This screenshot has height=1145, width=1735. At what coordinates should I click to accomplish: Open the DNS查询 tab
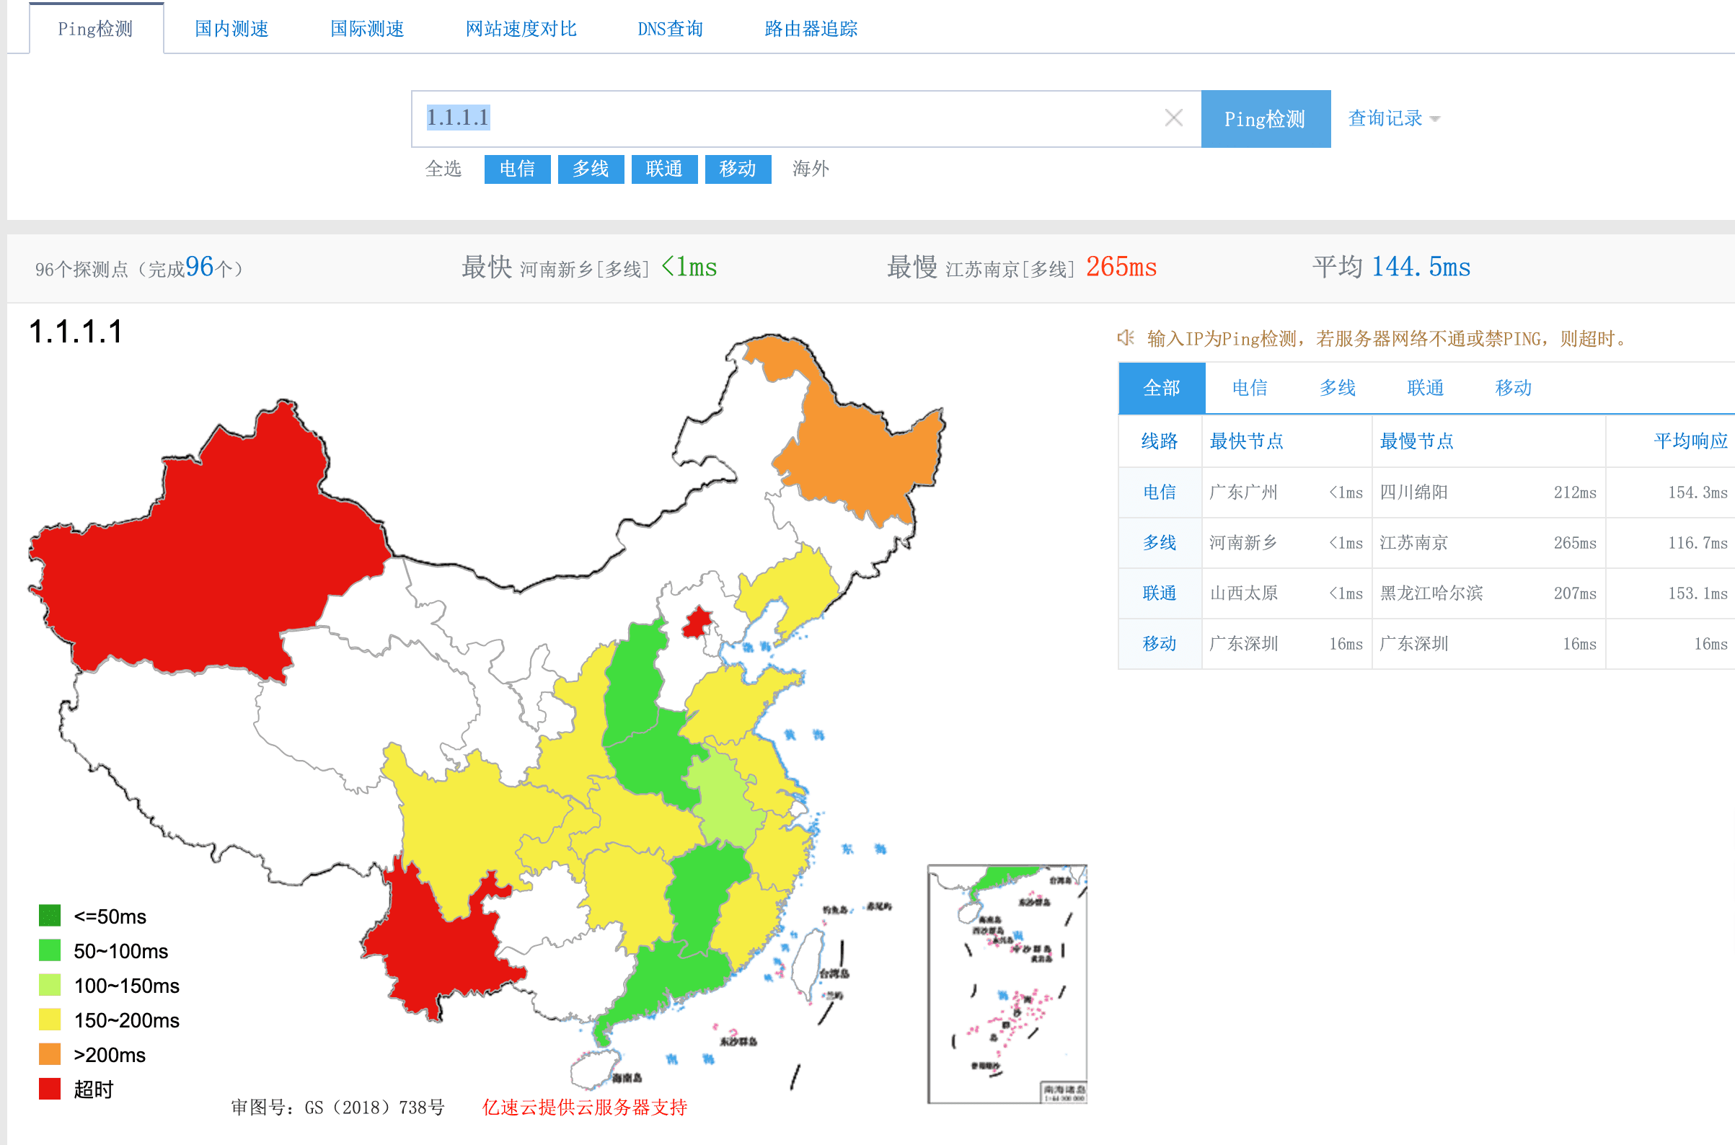671,28
